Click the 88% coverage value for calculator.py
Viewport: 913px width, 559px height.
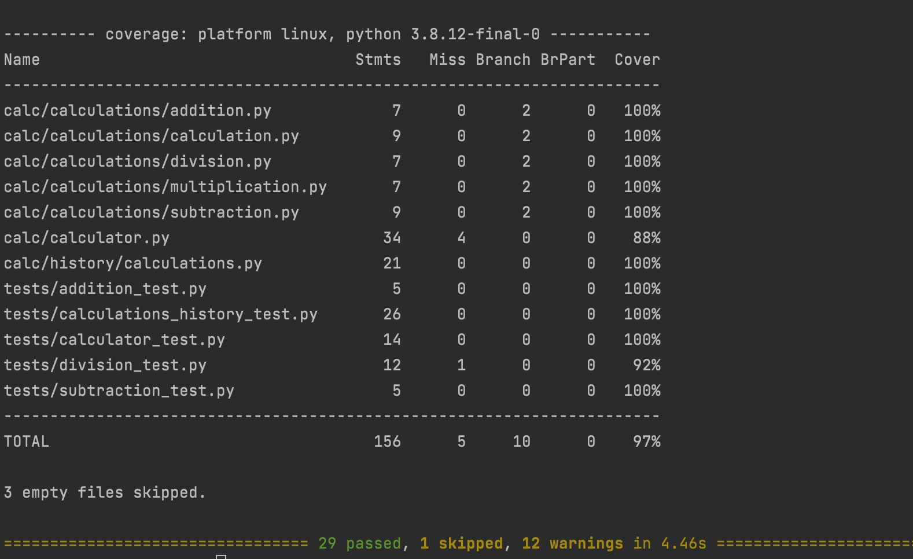click(x=647, y=237)
